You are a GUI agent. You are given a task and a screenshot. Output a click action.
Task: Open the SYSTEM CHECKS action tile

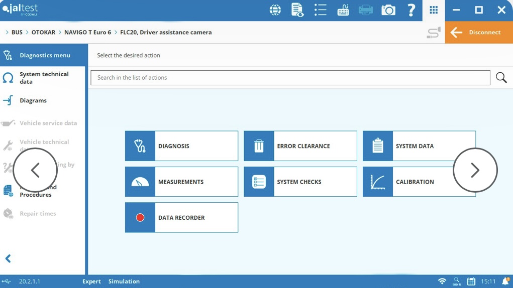coord(300,182)
